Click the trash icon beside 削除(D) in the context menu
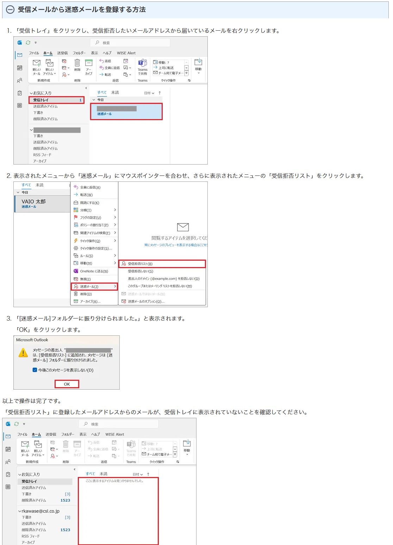393x545 pixels. pyautogui.click(x=76, y=294)
